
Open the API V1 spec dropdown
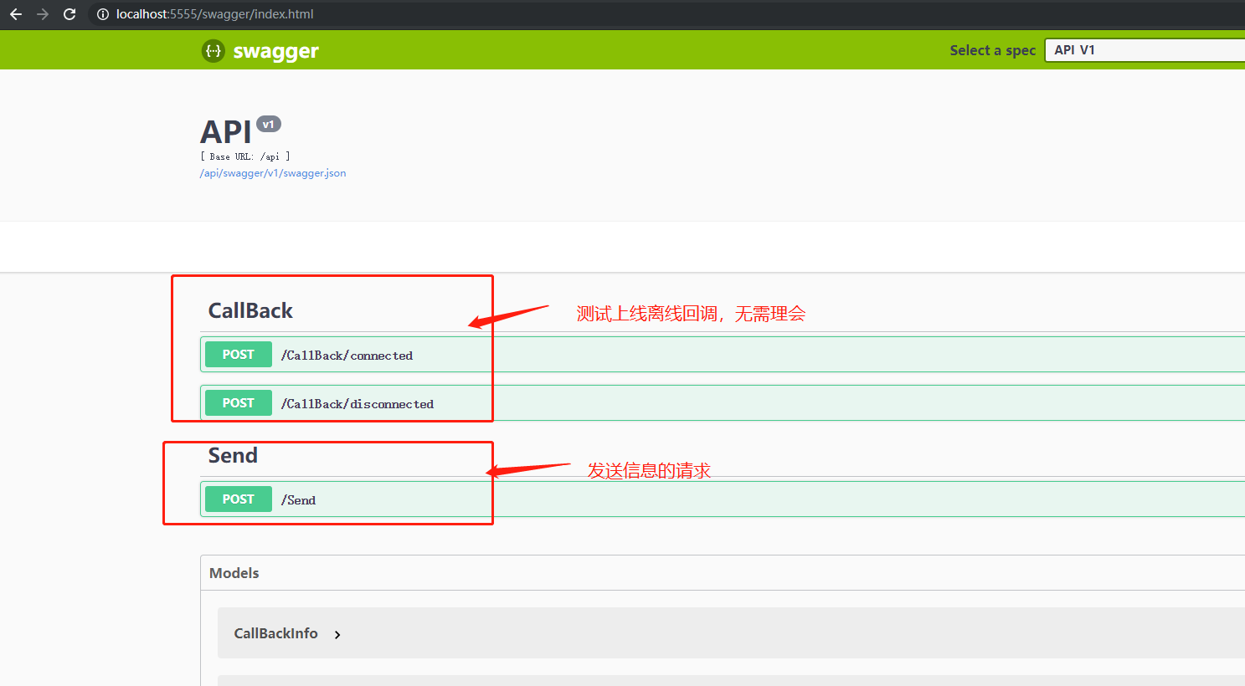pyautogui.click(x=1145, y=50)
